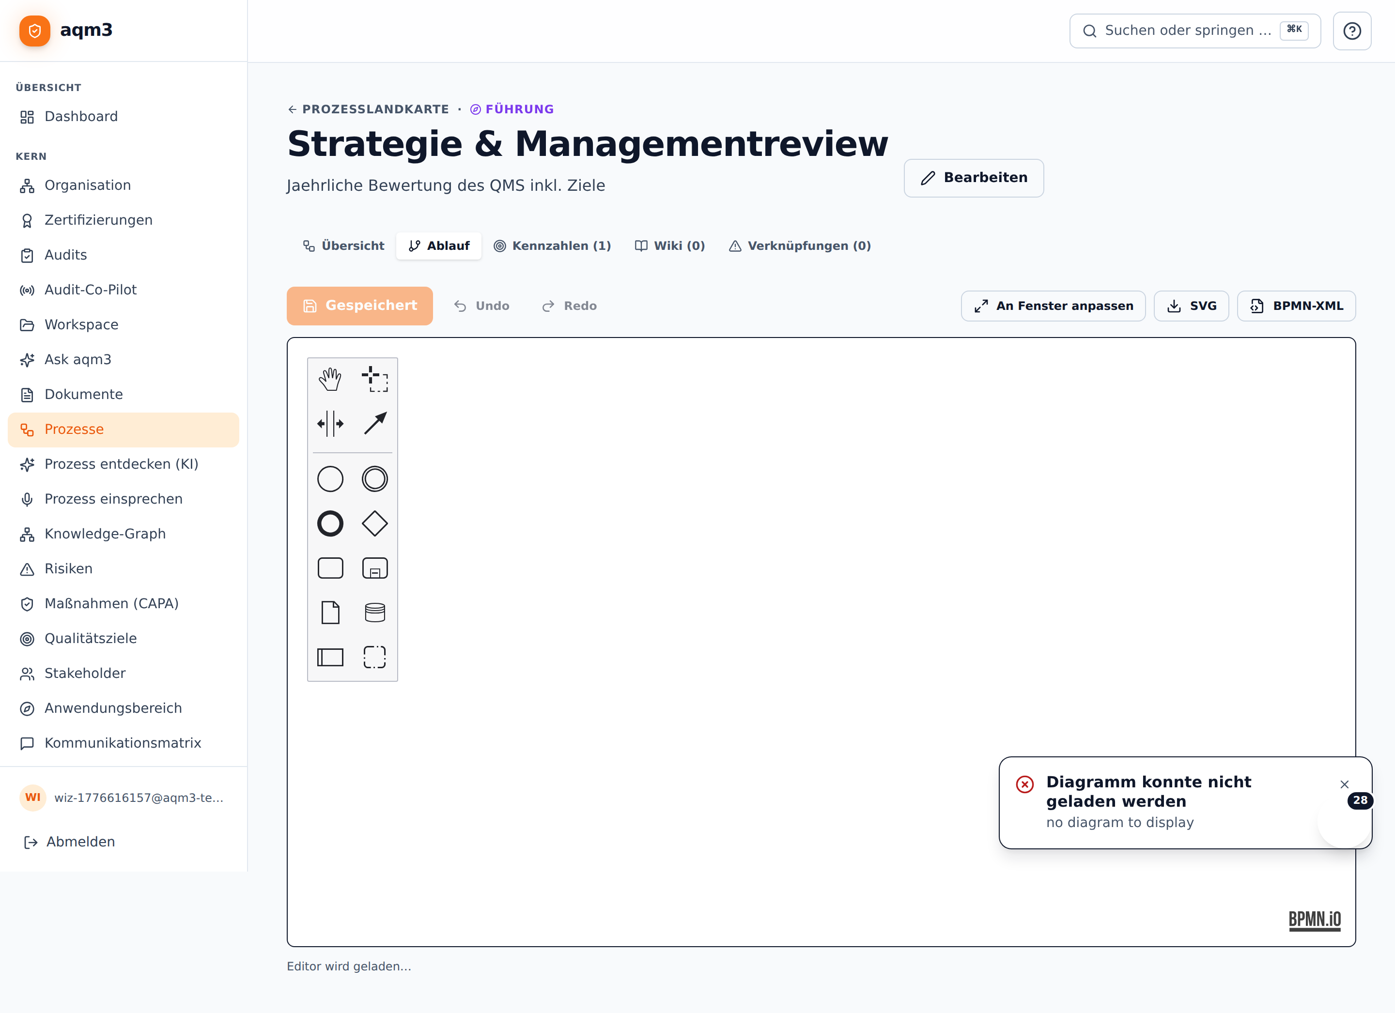Create a start event from the palette
Viewport: 1395px width, 1013px height.
click(x=330, y=479)
